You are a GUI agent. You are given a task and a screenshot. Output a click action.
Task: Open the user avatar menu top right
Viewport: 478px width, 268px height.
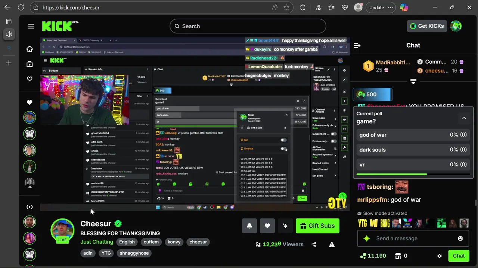pos(456,26)
